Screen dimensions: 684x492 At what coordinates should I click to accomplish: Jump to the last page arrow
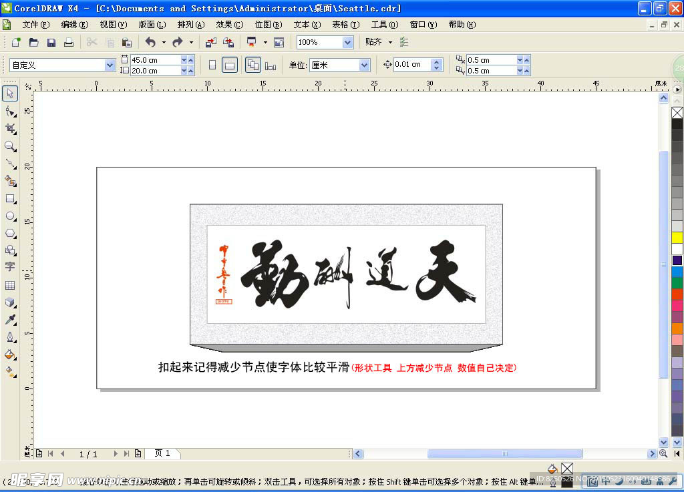126,454
